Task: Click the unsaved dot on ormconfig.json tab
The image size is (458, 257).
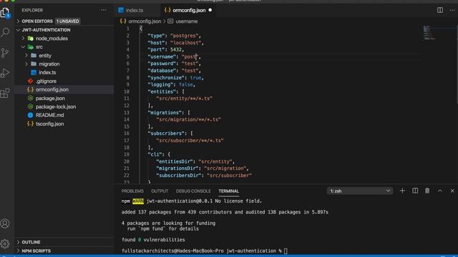Action: (x=210, y=10)
